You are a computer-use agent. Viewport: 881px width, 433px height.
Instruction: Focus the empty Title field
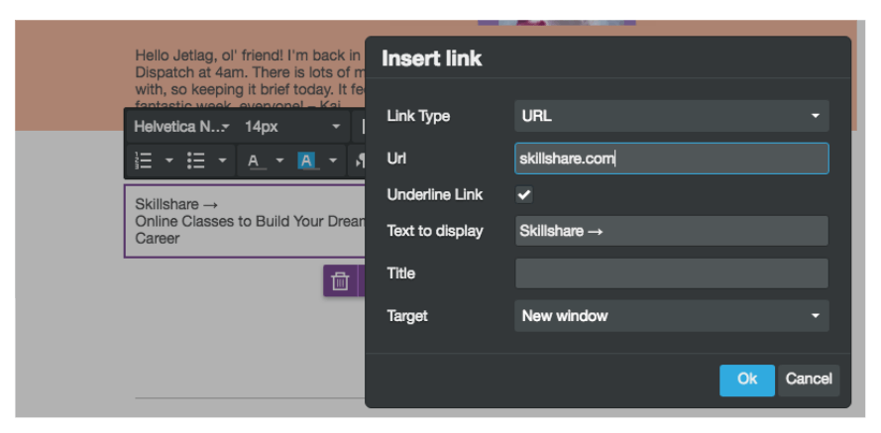click(671, 273)
